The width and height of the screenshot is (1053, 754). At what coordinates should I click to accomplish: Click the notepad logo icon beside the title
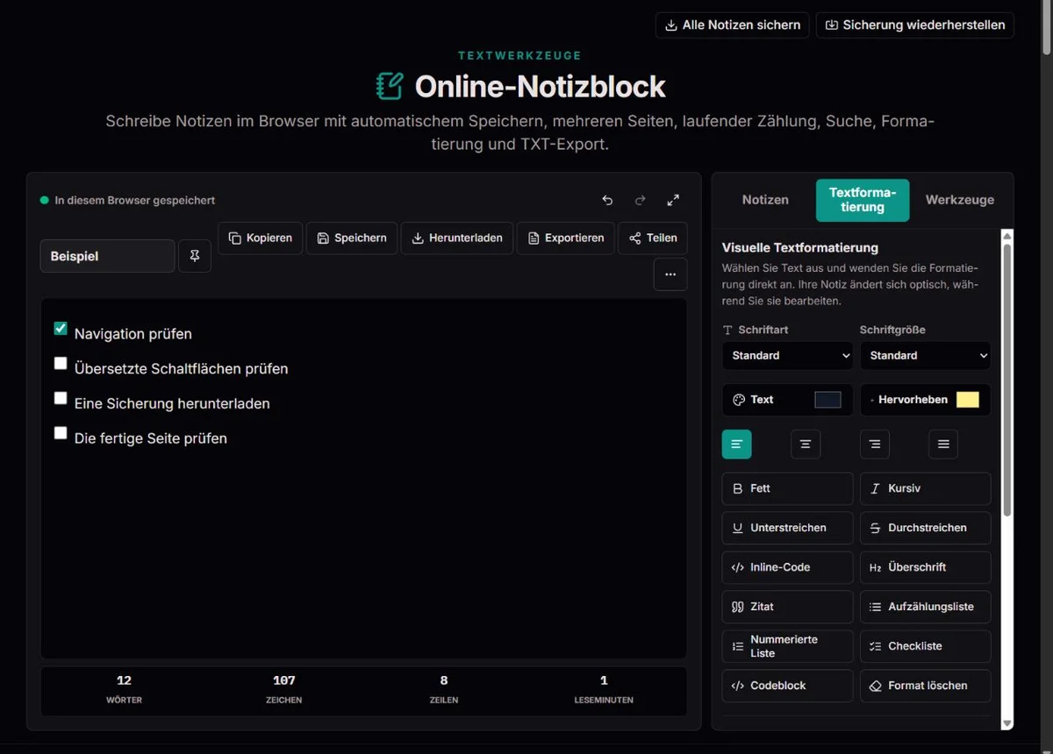point(390,86)
